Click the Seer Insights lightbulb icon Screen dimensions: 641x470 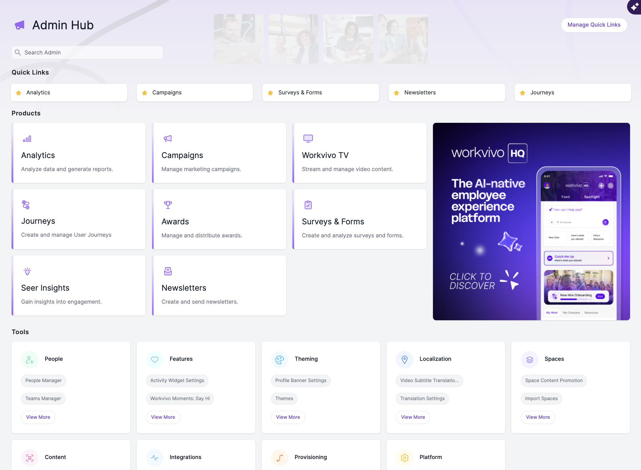point(27,271)
